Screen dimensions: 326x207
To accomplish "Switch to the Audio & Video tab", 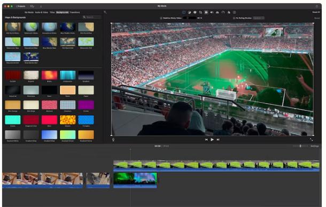I will pos(42,12).
